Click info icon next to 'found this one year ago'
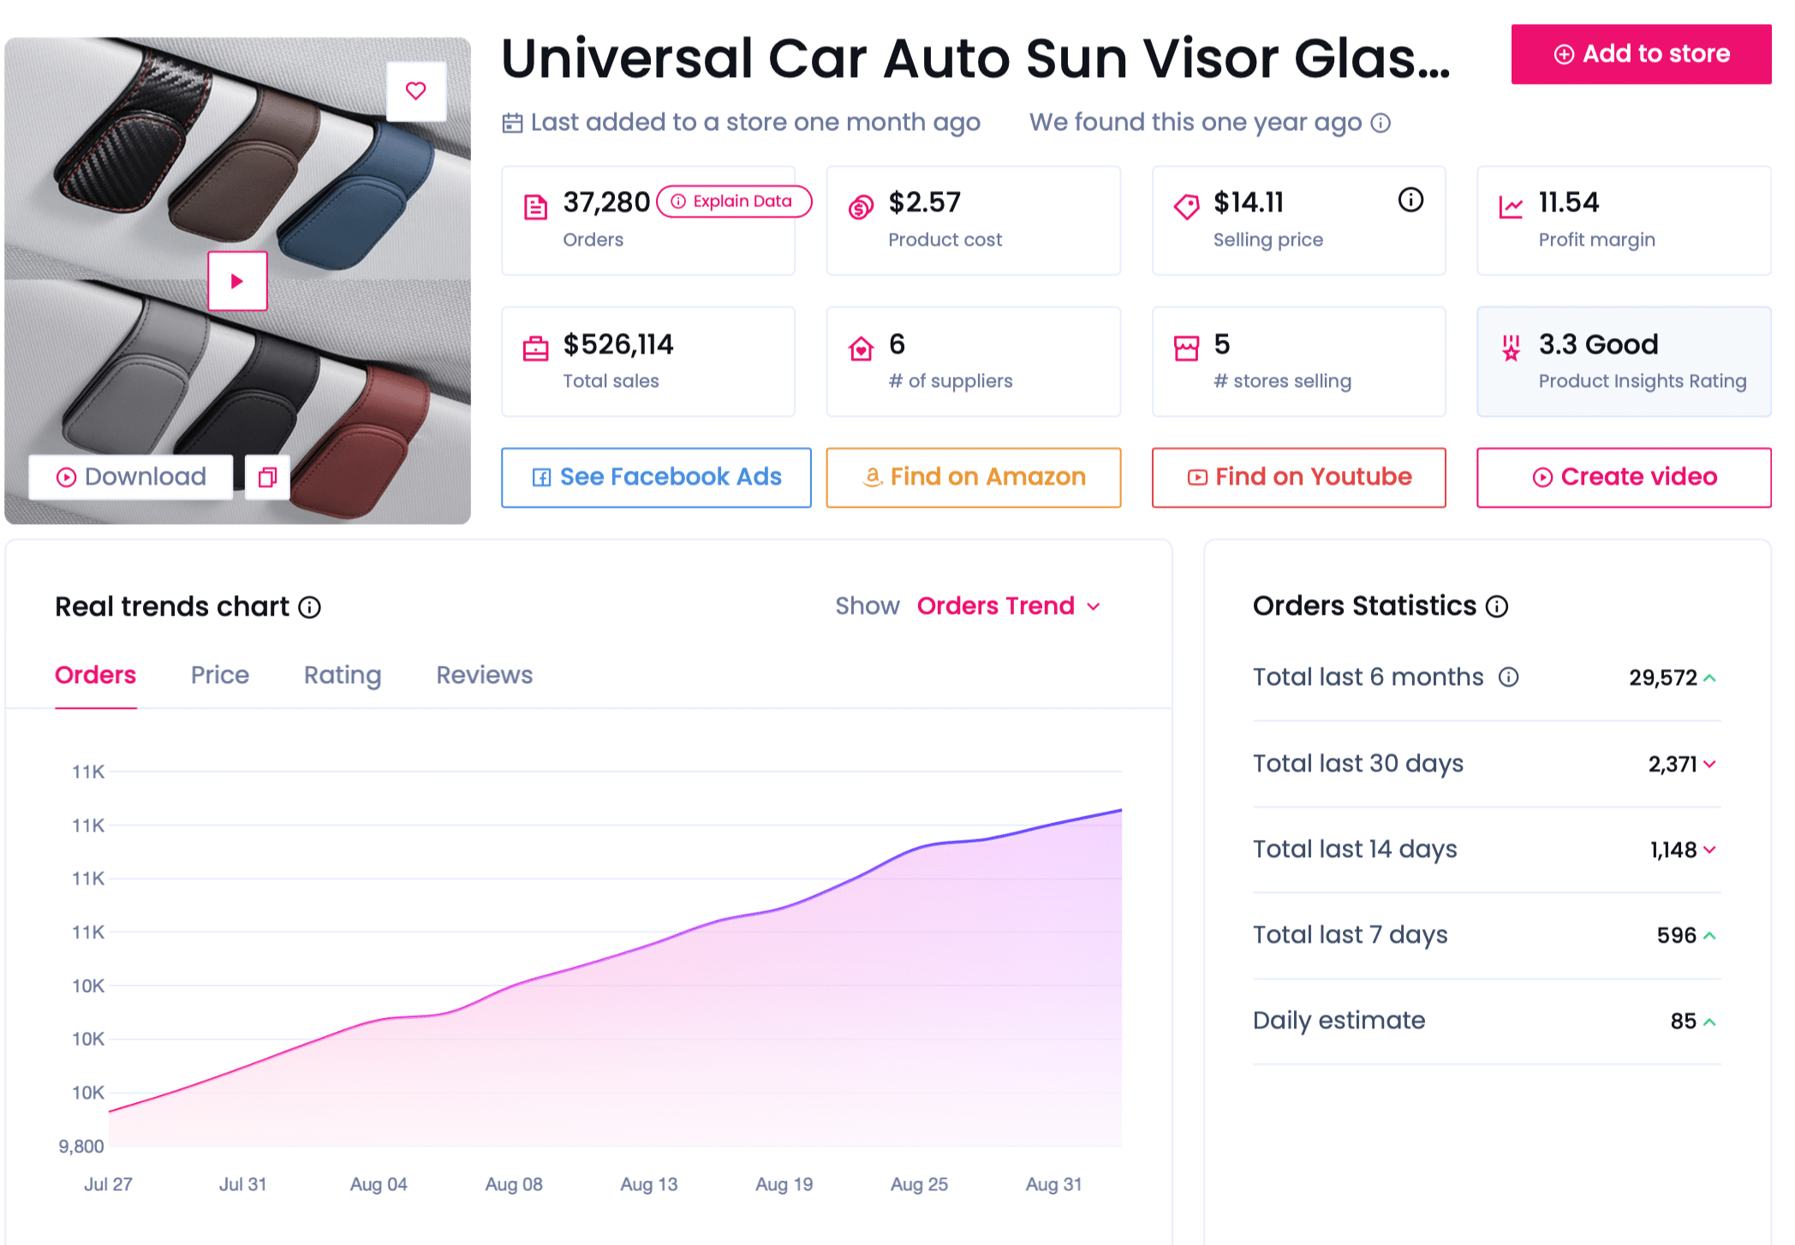The height and width of the screenshot is (1245, 1795). pyautogui.click(x=1381, y=123)
